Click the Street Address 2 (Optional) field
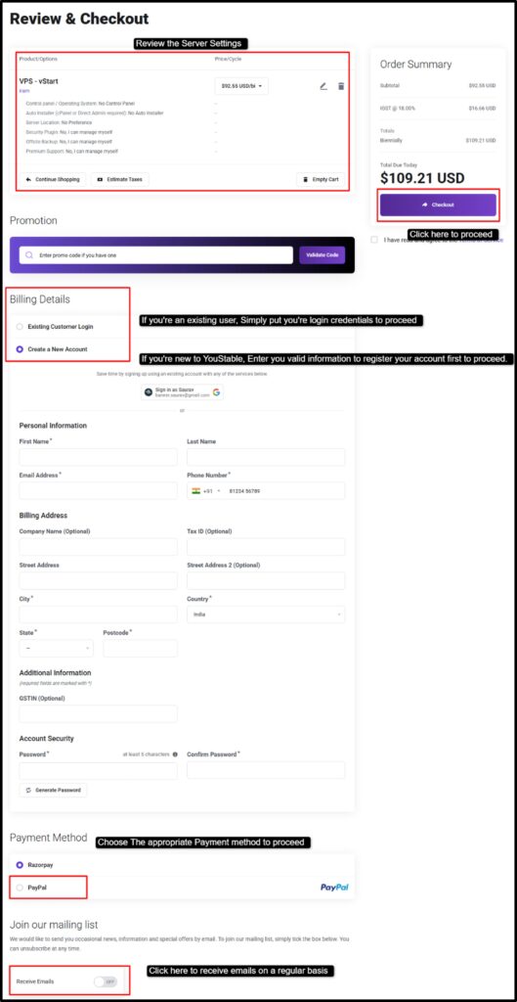 click(266, 581)
